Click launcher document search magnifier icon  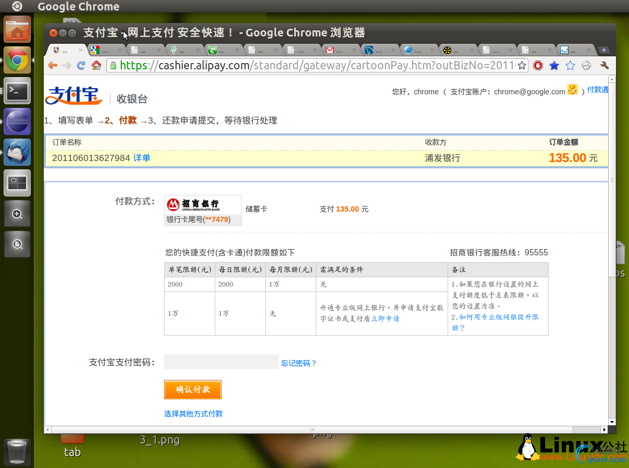[x=17, y=244]
